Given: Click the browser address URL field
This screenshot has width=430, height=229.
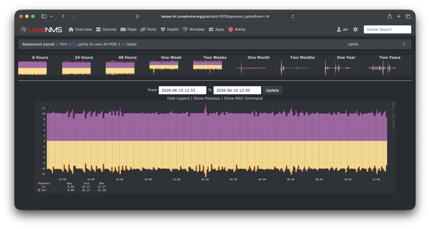Looking at the screenshot, I should [215, 16].
